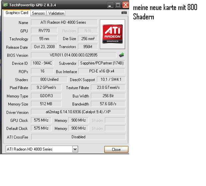Click the Pixel Fillrate value 9.2 GPixel/s
The width and height of the screenshot is (206, 186).
pos(46,87)
